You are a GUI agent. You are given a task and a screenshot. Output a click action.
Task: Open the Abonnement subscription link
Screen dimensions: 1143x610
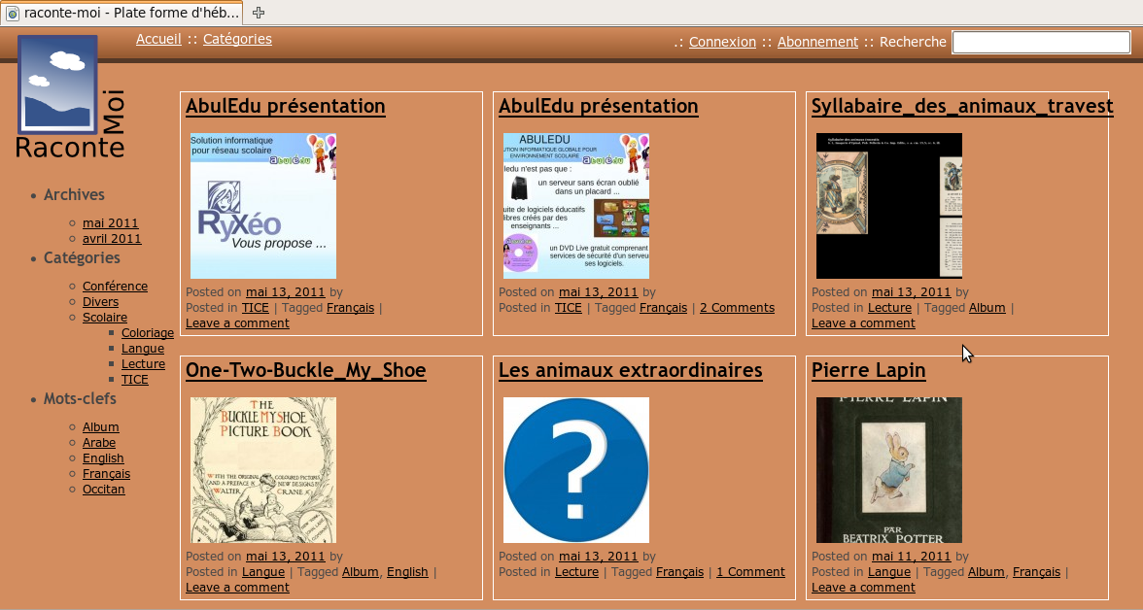(817, 43)
